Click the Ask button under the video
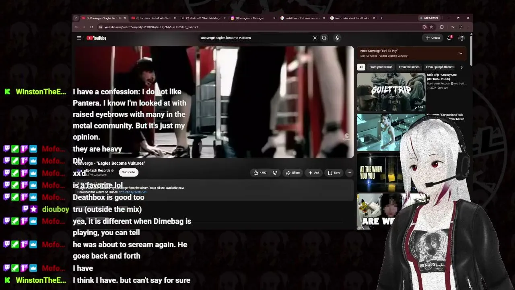Screen dimensions: 515x290 (x=314, y=173)
